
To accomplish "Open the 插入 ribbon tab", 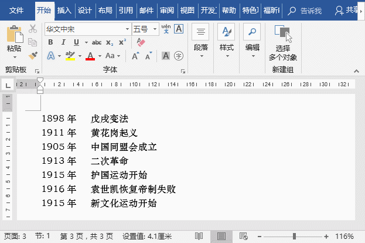I will [64, 10].
